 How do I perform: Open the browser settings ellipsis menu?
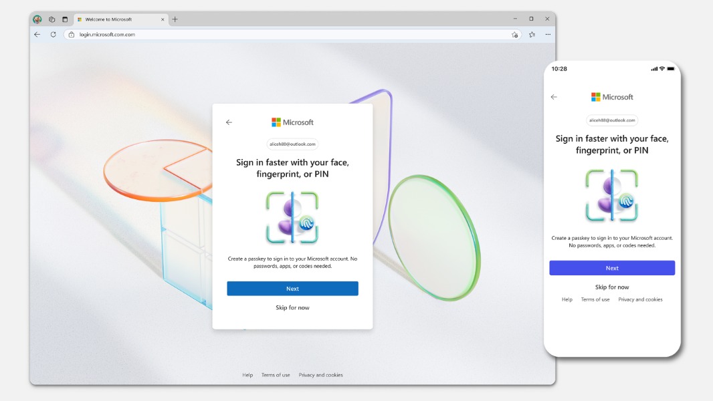click(547, 34)
